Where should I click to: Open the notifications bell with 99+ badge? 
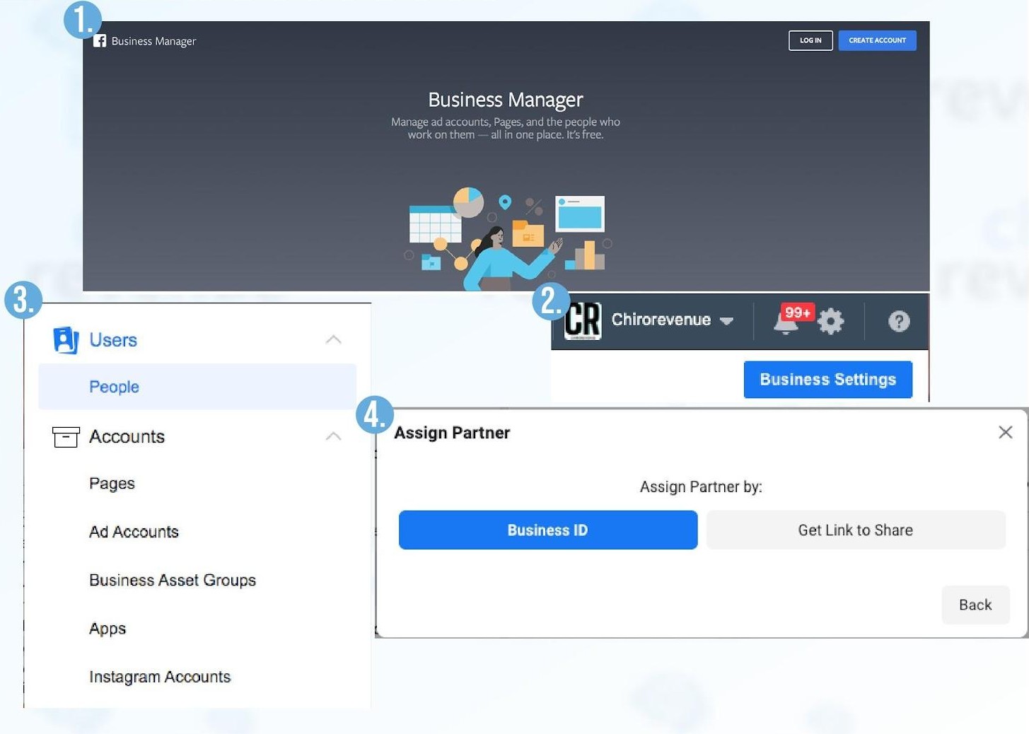tap(786, 322)
